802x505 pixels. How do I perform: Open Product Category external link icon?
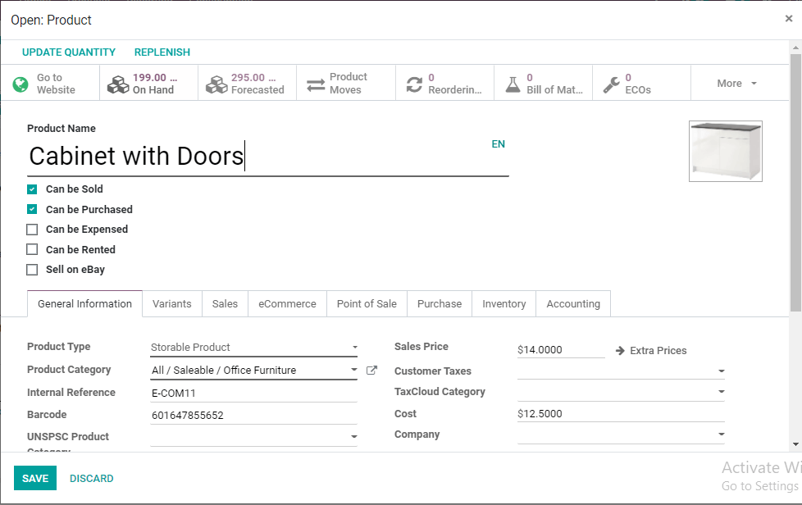tap(371, 370)
